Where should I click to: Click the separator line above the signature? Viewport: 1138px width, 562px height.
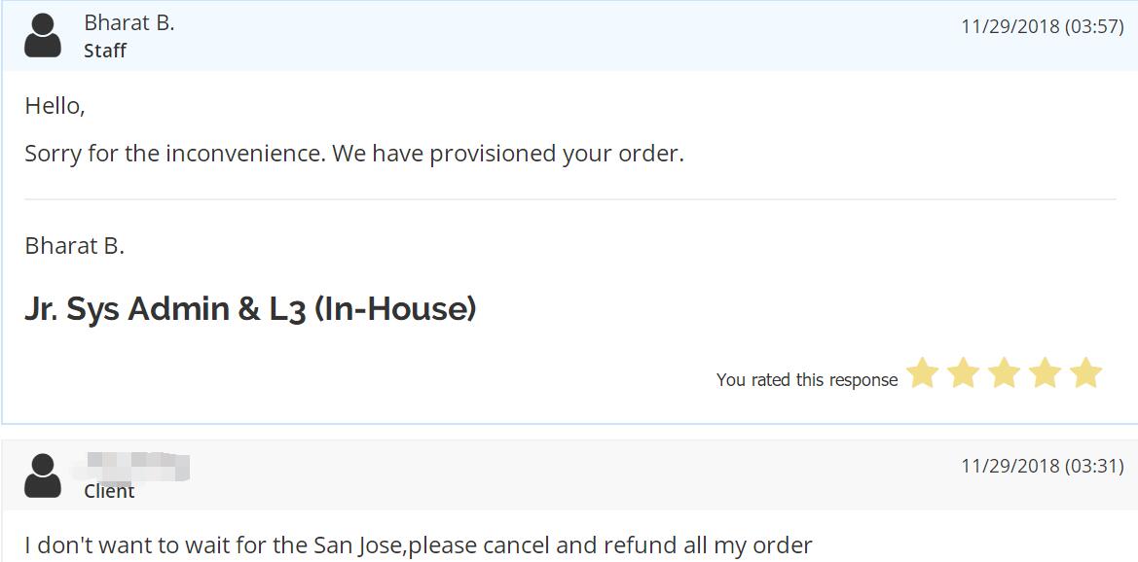click(569, 199)
